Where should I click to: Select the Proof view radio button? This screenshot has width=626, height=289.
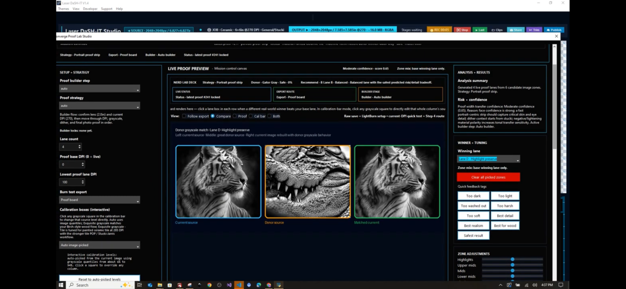[x=235, y=116]
